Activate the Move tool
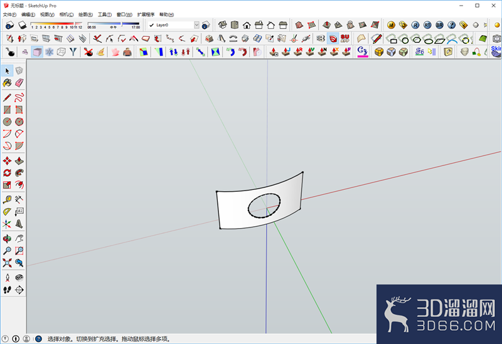 (7, 161)
